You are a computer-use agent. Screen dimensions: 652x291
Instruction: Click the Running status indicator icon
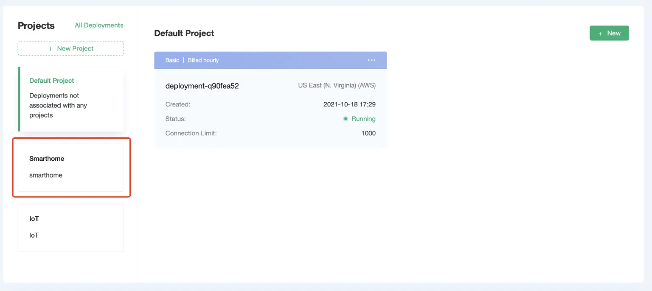pyautogui.click(x=346, y=119)
